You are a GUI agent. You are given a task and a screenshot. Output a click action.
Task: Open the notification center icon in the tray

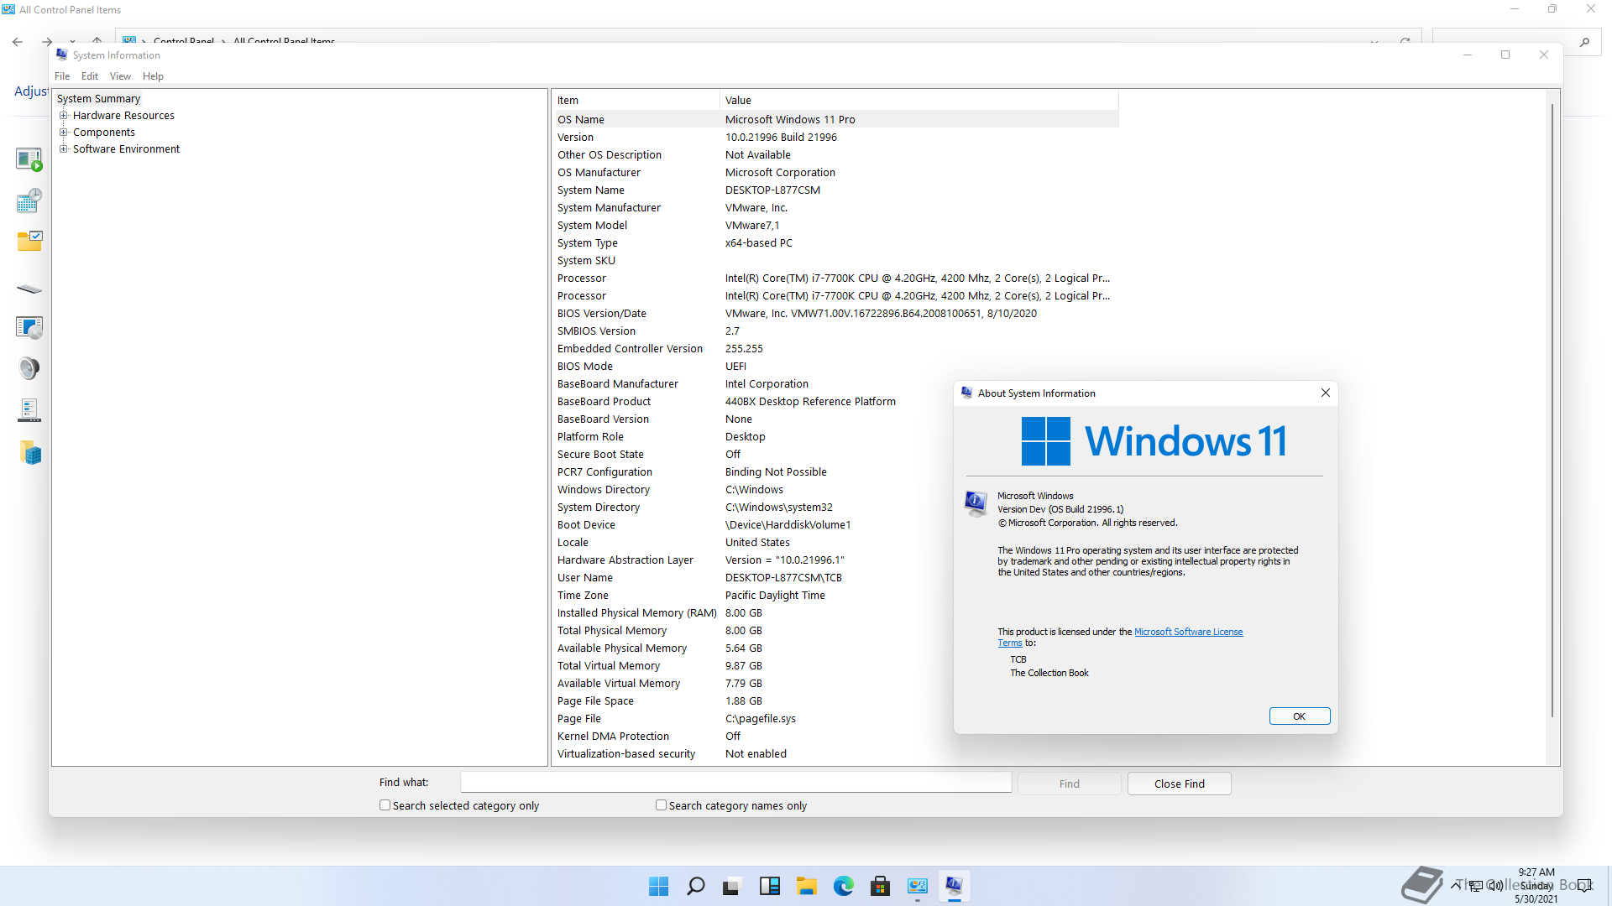point(1584,886)
